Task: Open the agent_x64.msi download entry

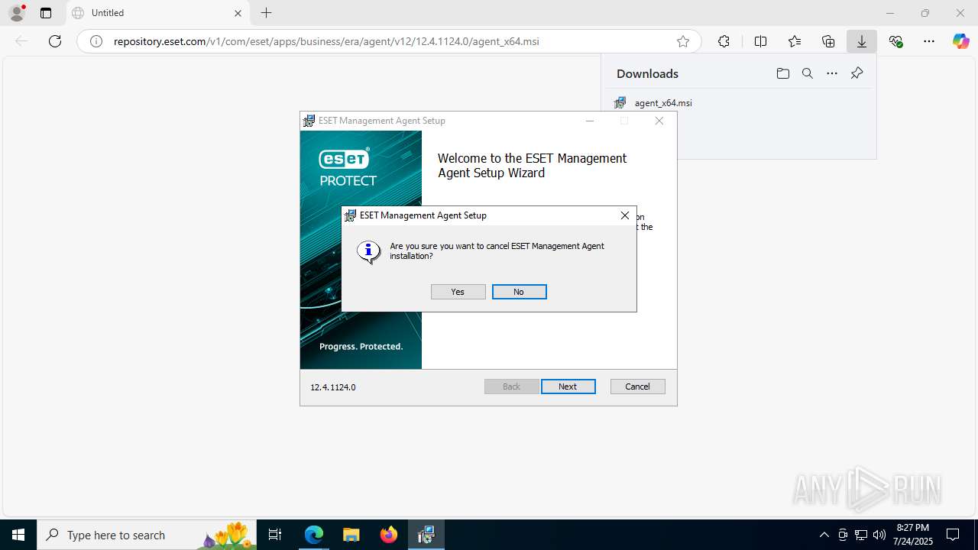Action: point(663,103)
